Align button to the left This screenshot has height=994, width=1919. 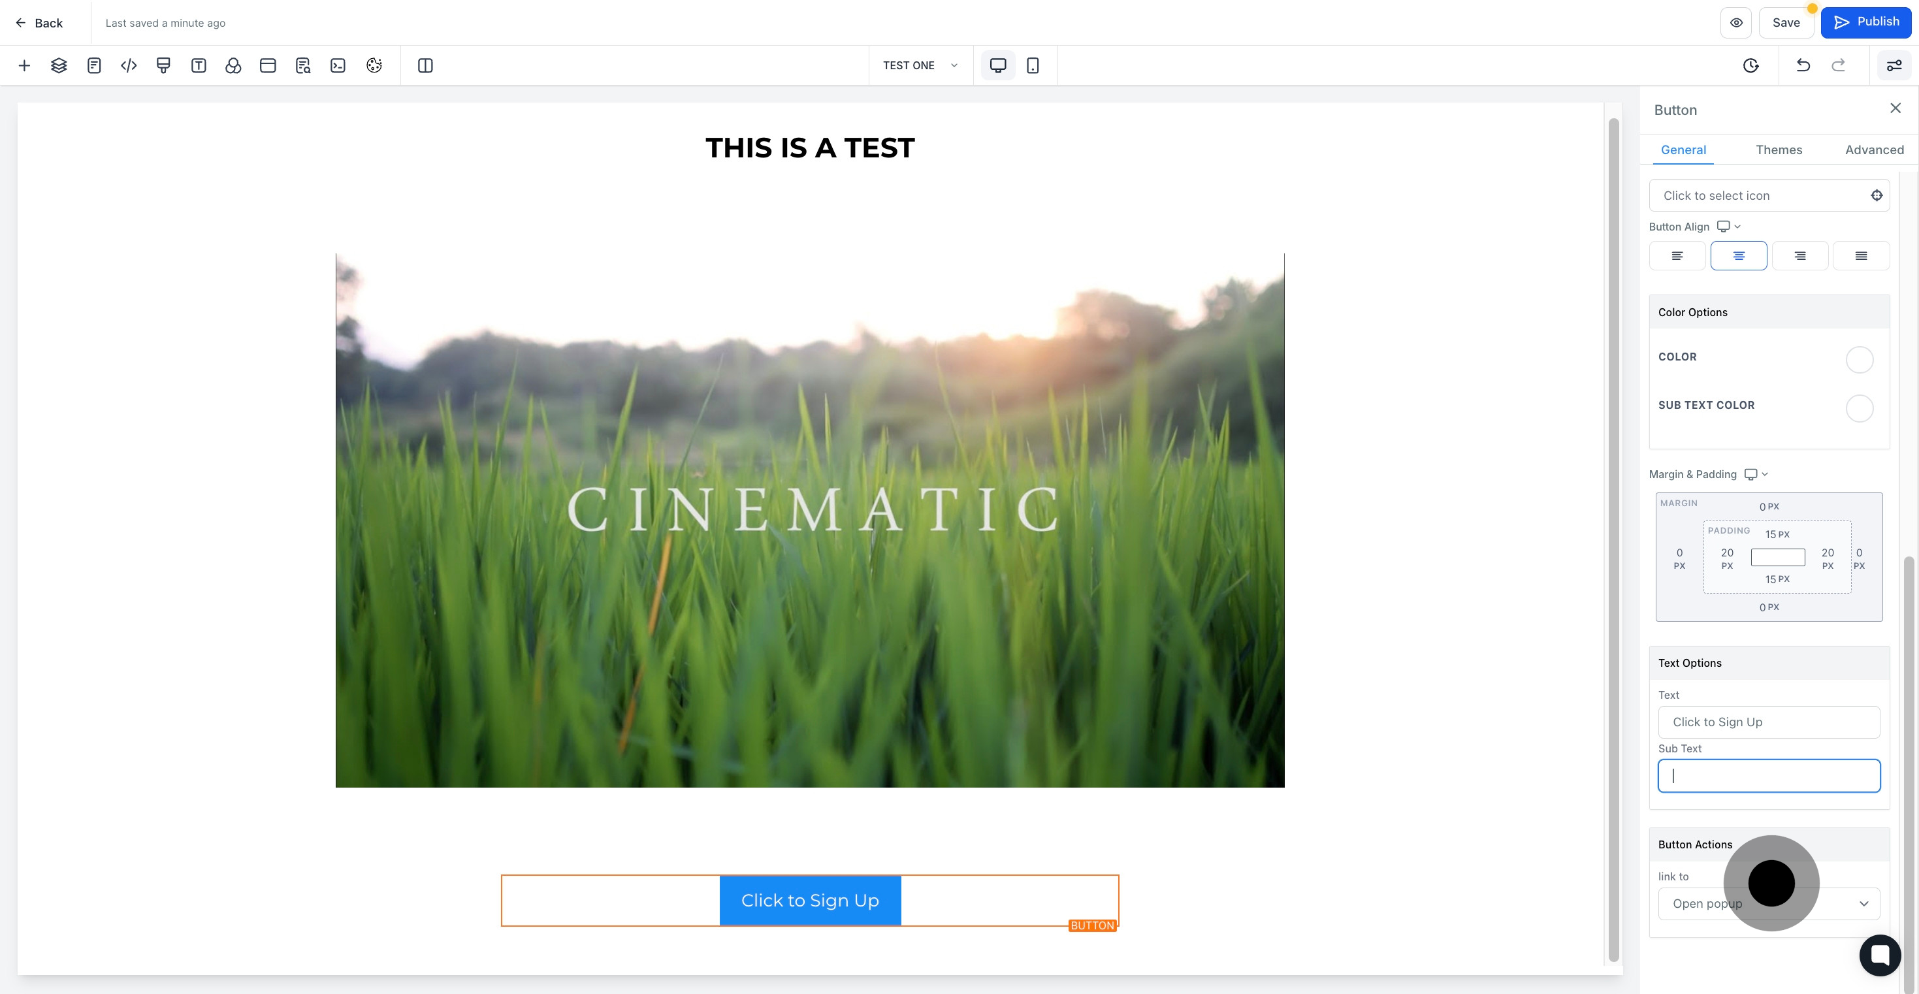(1677, 255)
